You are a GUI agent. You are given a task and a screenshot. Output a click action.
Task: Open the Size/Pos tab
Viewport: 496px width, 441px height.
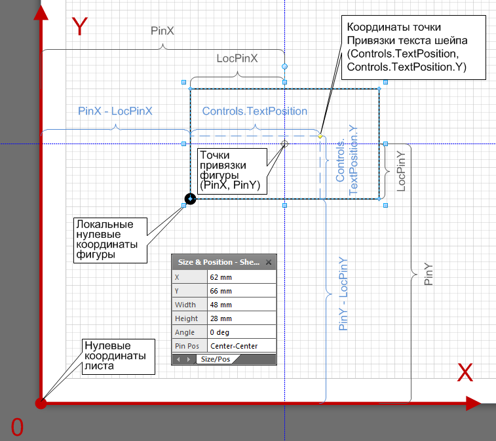[215, 359]
